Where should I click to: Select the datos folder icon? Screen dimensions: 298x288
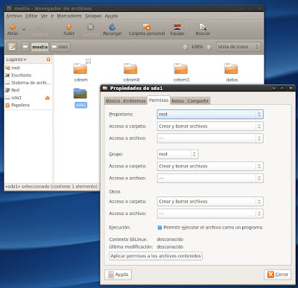(x=231, y=68)
